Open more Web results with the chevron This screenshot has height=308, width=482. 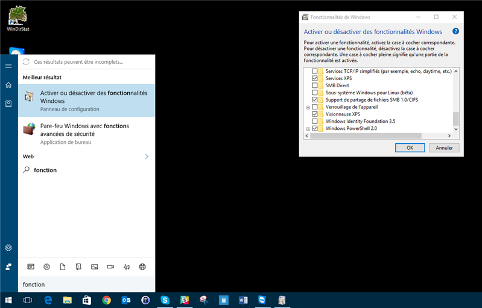click(x=147, y=156)
